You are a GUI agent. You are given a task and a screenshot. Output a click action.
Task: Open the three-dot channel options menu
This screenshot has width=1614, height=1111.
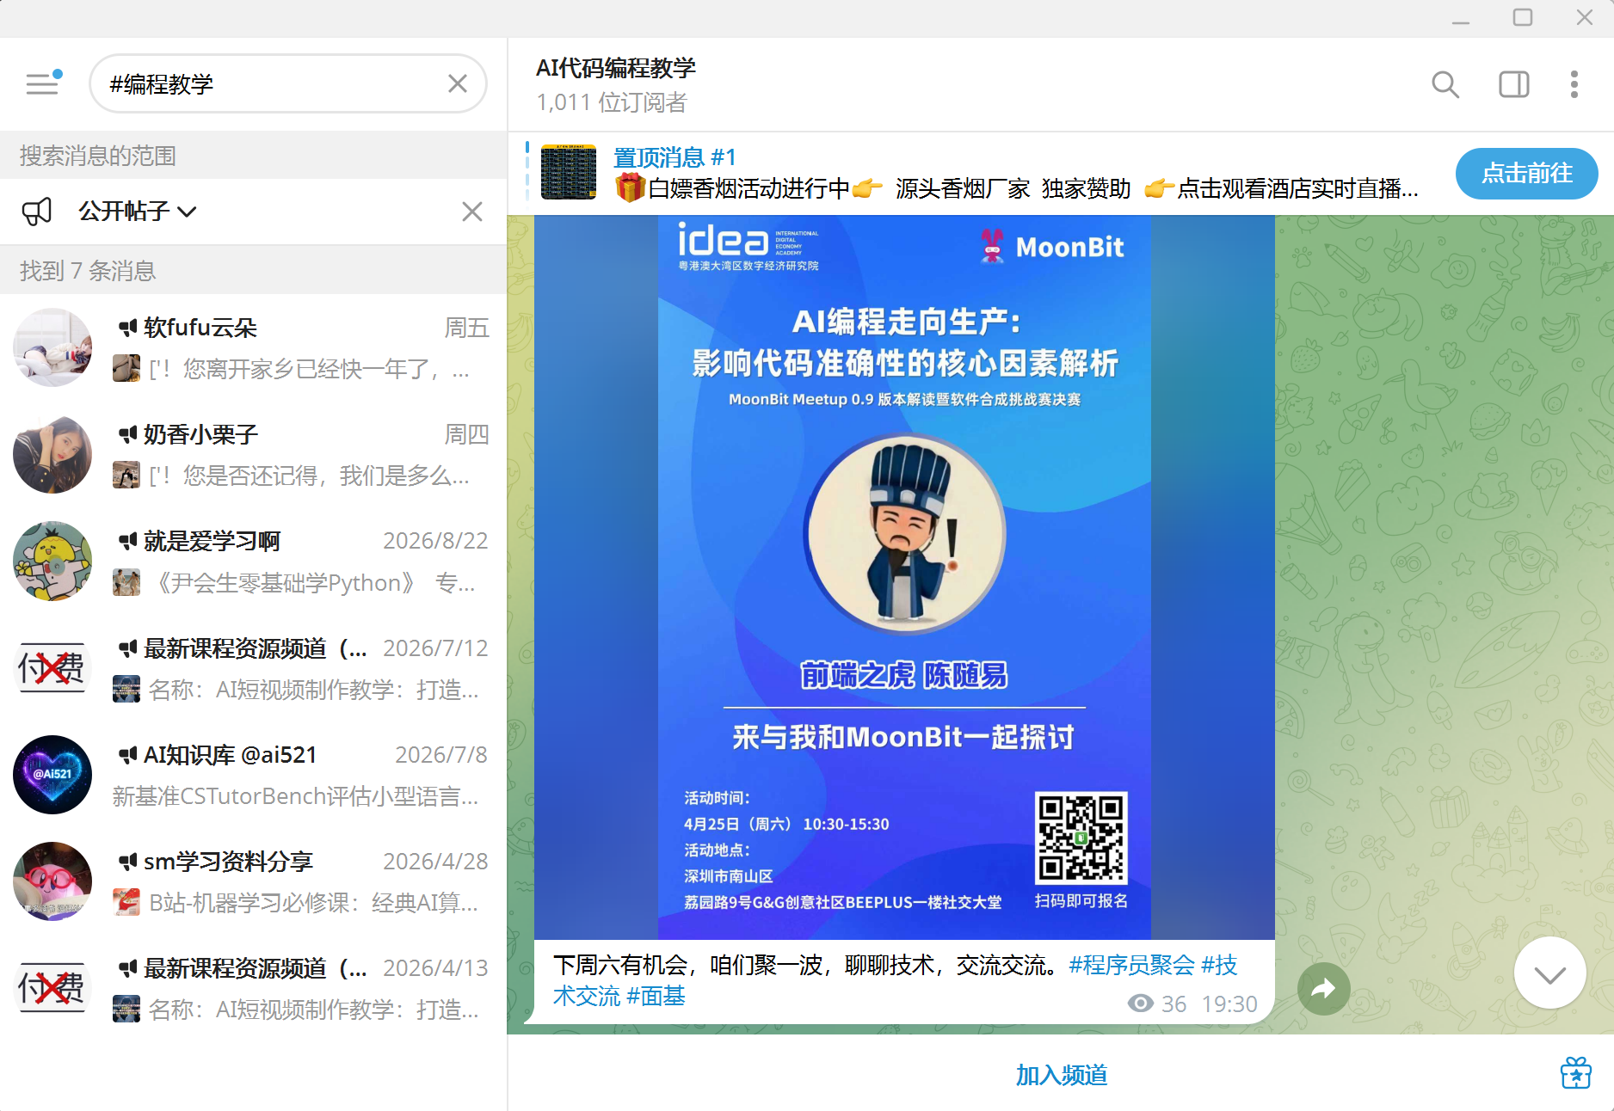1574,84
